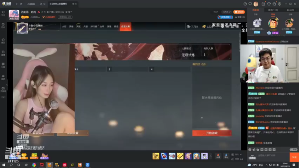Toggle the pill switch at chat toolbar right

(x=293, y=150)
